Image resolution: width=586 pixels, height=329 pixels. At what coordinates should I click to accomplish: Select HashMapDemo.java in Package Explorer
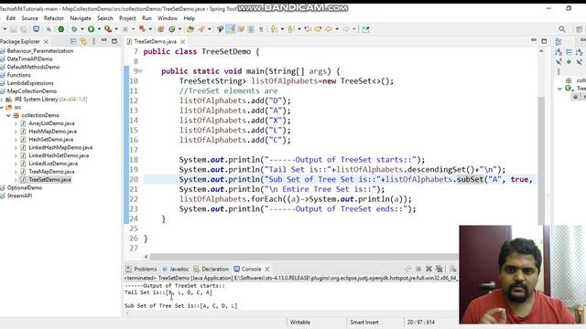52,132
